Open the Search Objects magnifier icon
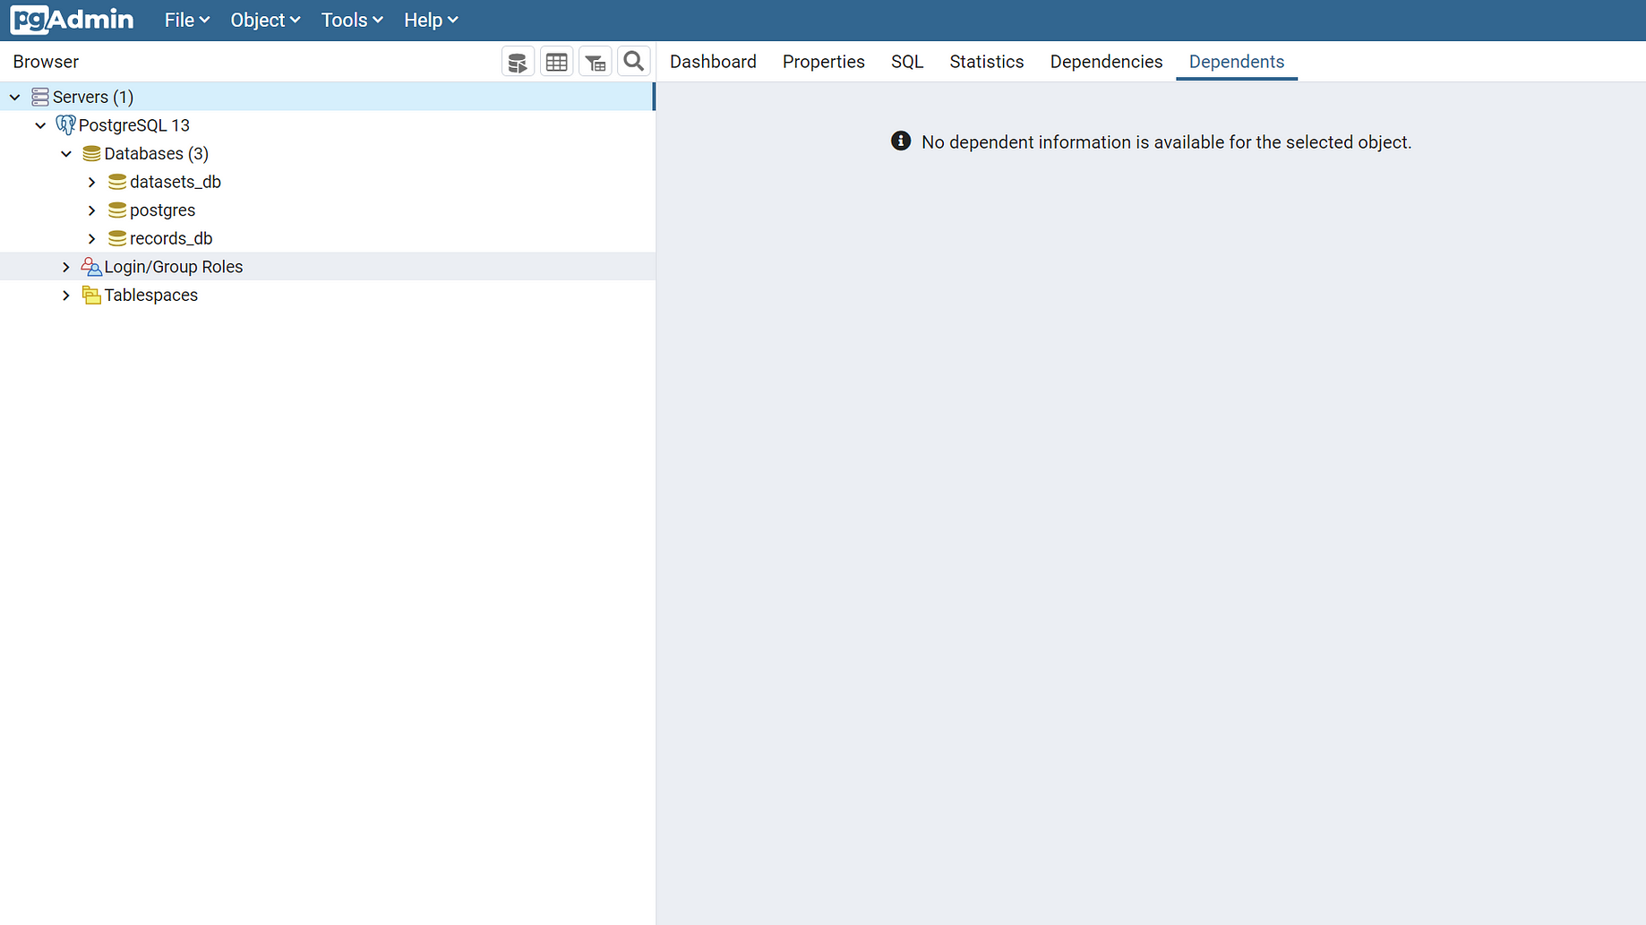Viewport: 1646px width, 925px height. pos(634,62)
